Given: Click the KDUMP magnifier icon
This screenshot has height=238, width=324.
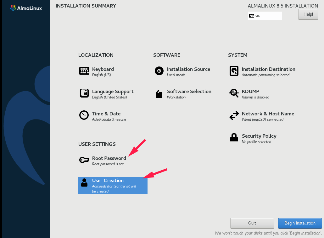Looking at the screenshot, I should point(234,93).
